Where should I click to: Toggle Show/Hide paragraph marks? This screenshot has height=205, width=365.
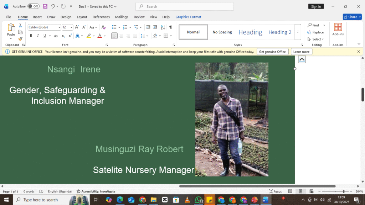(171, 27)
